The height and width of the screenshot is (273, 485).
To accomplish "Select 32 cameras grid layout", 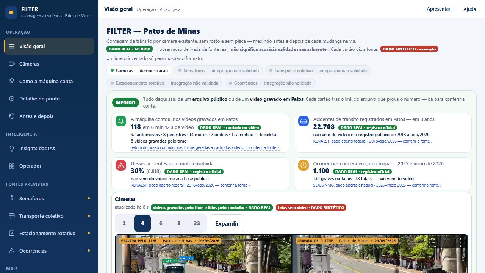I will coord(197,223).
